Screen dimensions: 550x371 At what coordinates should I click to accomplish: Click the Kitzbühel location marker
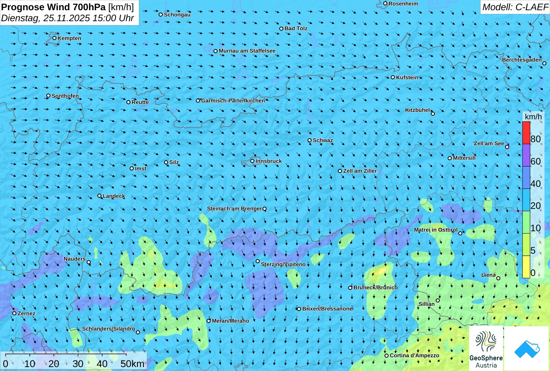[x=433, y=114]
